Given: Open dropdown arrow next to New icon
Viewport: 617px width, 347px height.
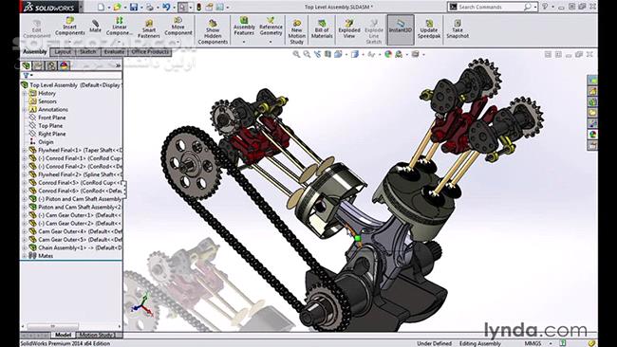Looking at the screenshot, I should [x=108, y=8].
